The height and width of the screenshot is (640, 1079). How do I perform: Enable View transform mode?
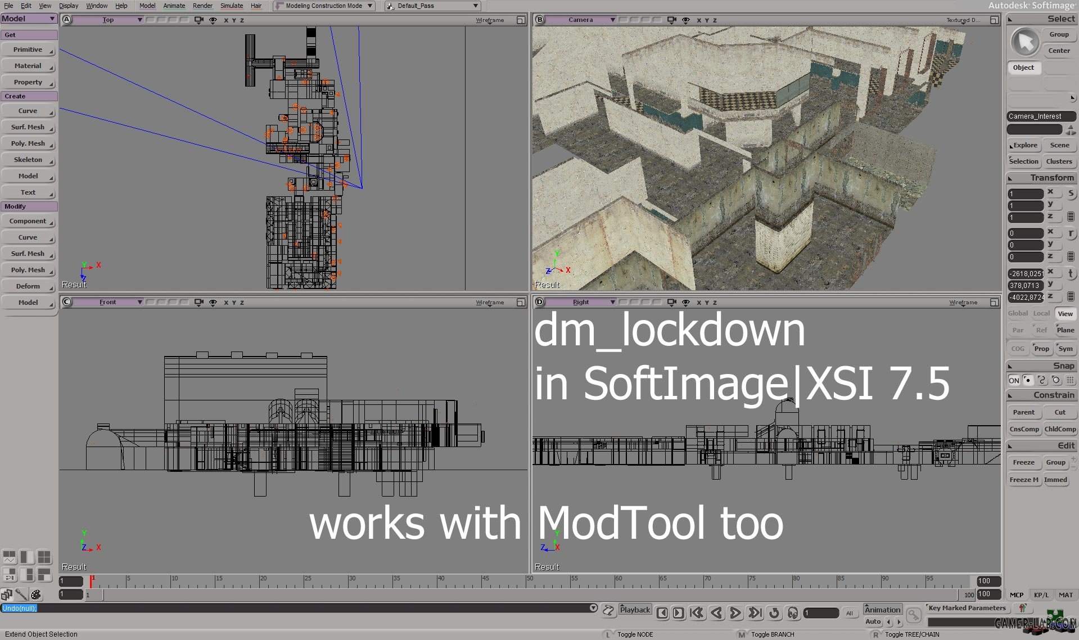(x=1065, y=314)
